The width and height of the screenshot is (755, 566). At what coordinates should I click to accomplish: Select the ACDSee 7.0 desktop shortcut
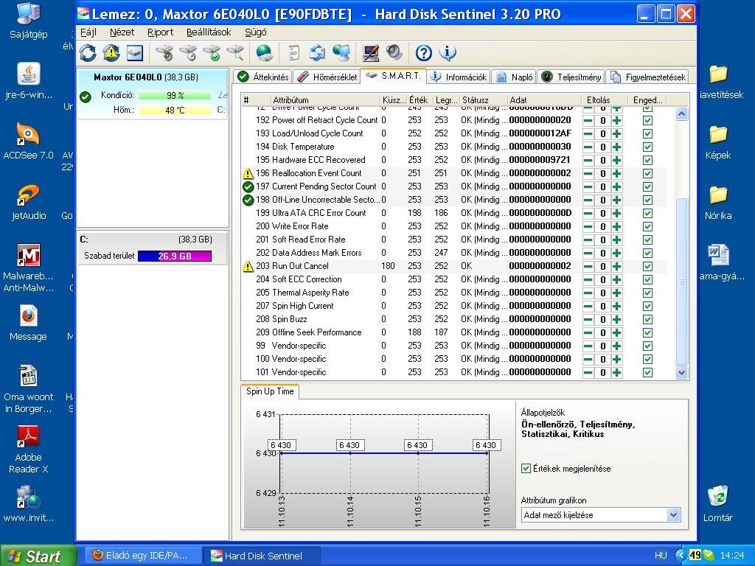(x=29, y=141)
